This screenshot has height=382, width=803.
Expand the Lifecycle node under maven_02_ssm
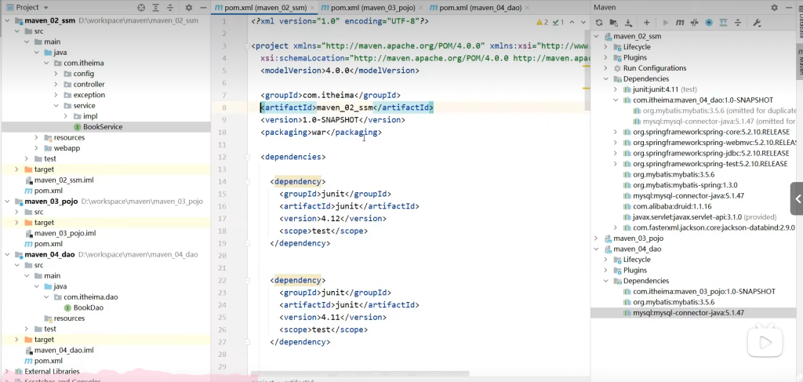605,47
